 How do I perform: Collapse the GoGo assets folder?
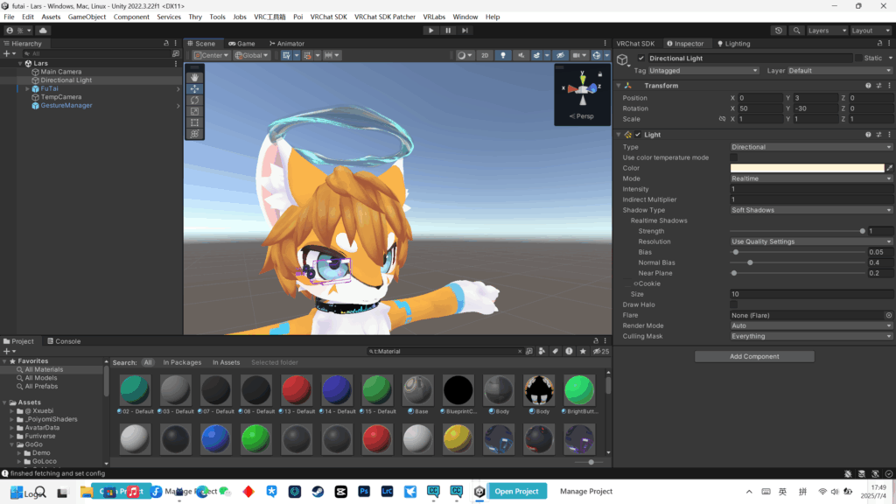point(12,444)
